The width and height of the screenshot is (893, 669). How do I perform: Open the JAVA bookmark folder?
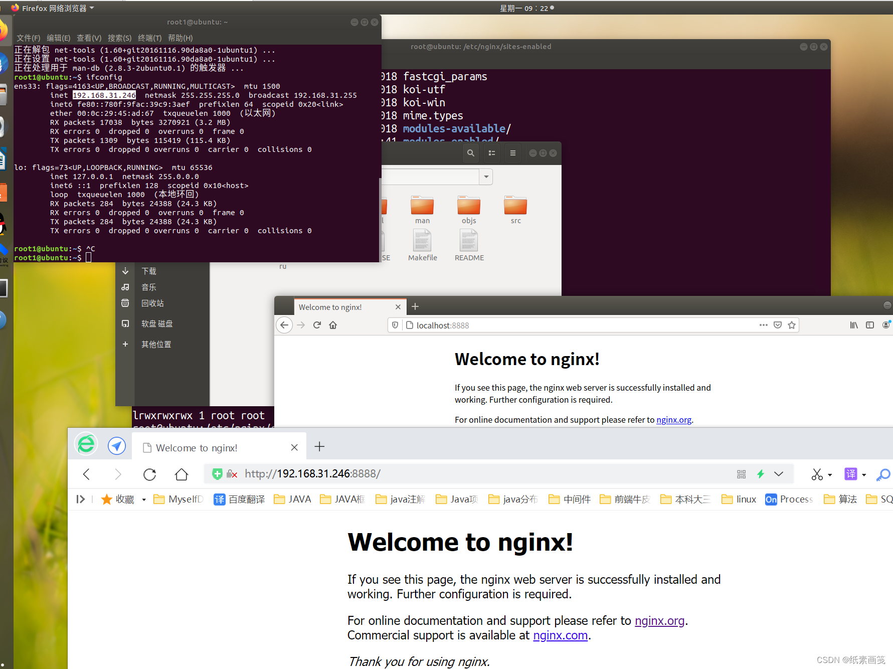click(x=293, y=499)
